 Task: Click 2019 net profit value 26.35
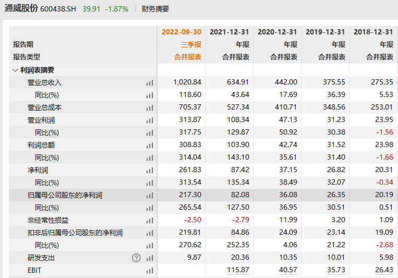tap(336, 195)
